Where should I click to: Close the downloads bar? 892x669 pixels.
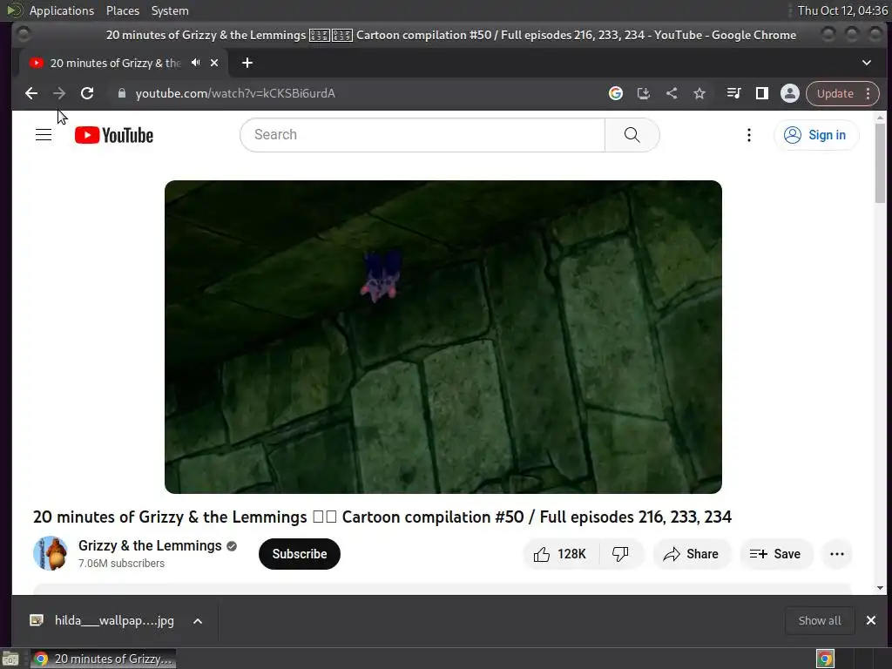pyautogui.click(x=871, y=620)
